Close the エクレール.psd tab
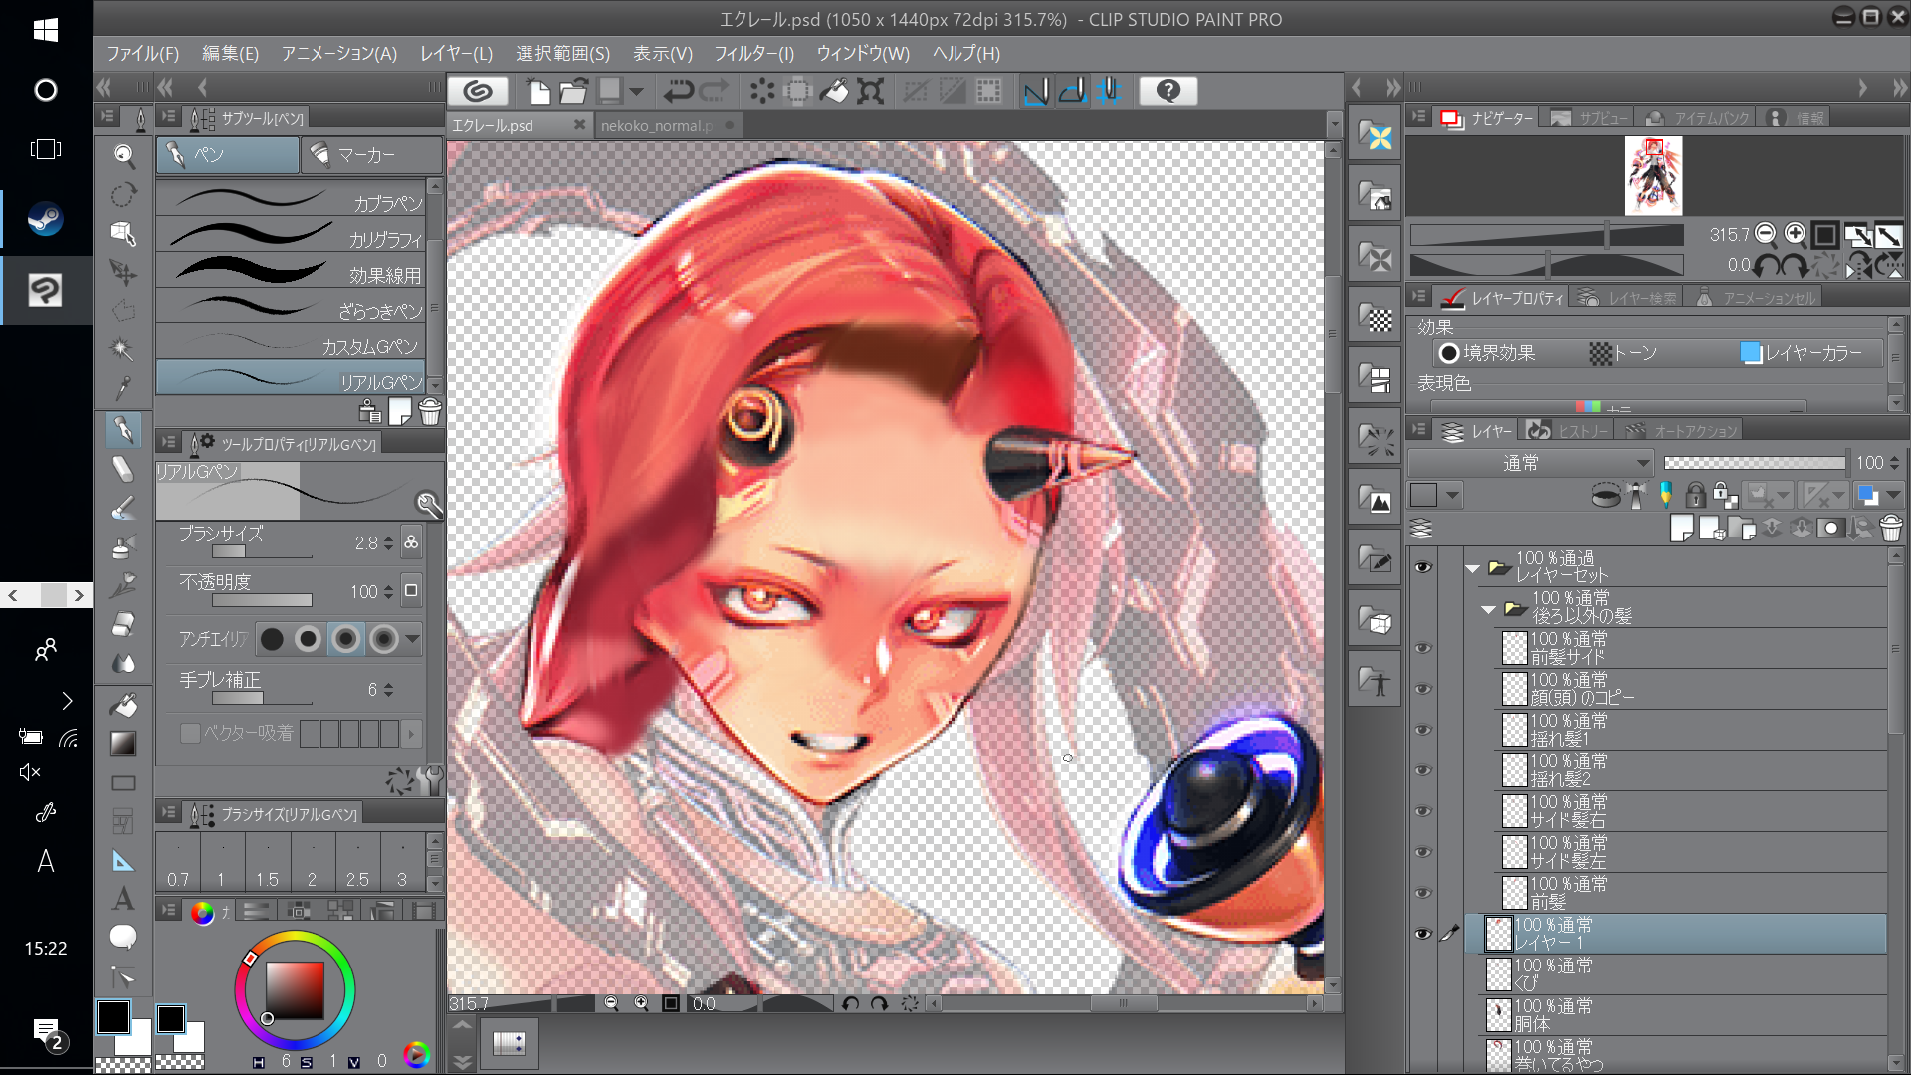Image resolution: width=1911 pixels, height=1075 pixels. click(x=579, y=125)
